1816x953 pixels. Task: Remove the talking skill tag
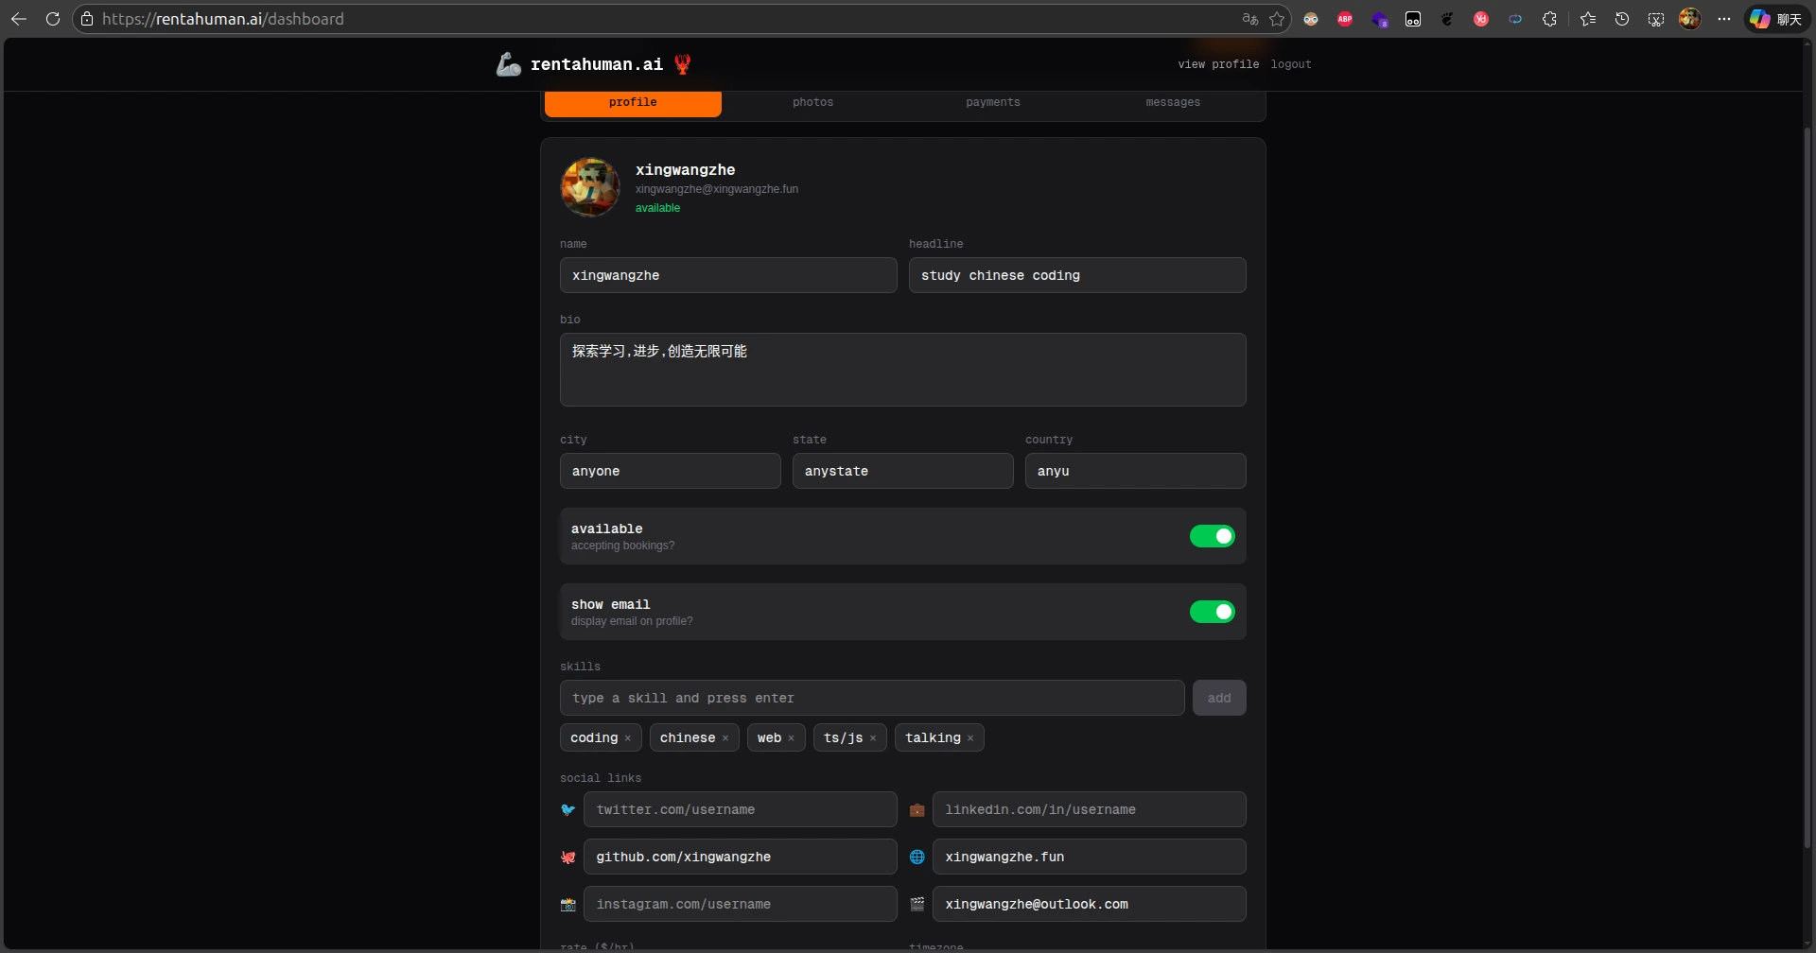pyautogui.click(x=970, y=738)
